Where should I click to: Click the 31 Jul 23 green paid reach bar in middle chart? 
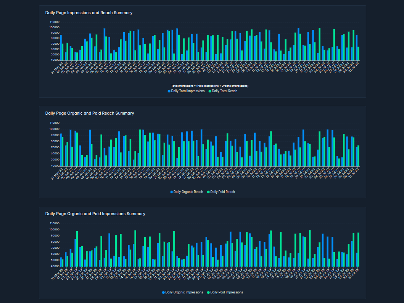coord(358,156)
